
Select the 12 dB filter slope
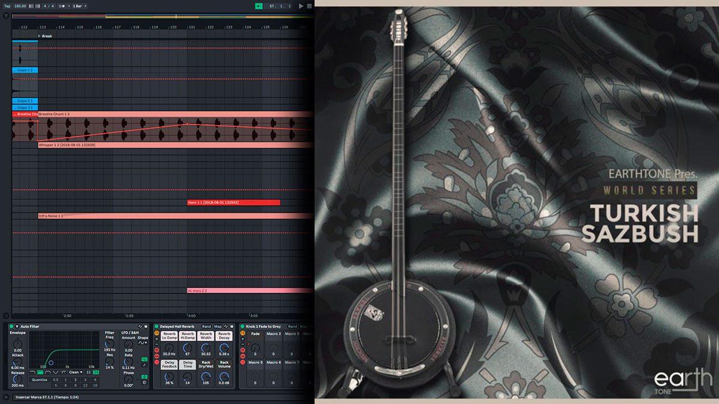click(88, 372)
